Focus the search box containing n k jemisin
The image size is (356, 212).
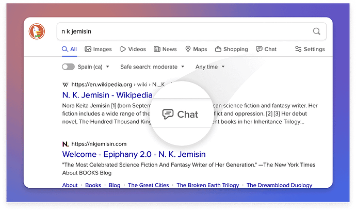click(191, 31)
